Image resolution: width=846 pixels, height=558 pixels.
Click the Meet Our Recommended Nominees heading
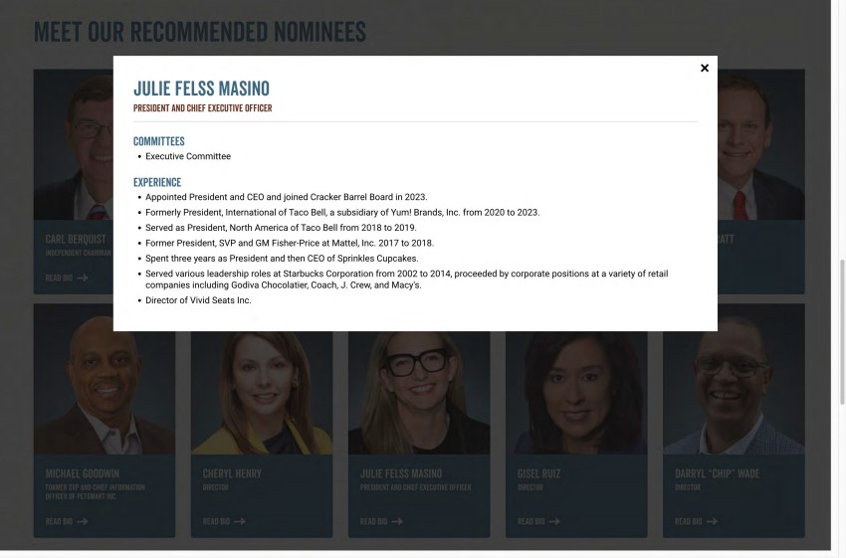pos(200,31)
